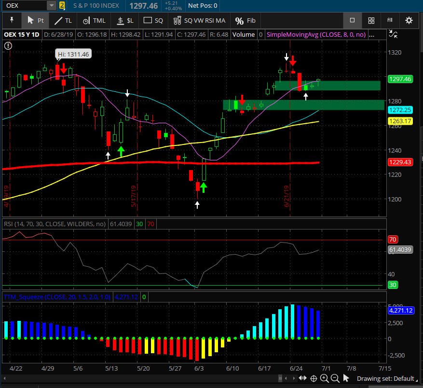Click the 1297.46 last price in title bar
Image resolution: width=423 pixels, height=388 pixels.
pyautogui.click(x=143, y=6)
